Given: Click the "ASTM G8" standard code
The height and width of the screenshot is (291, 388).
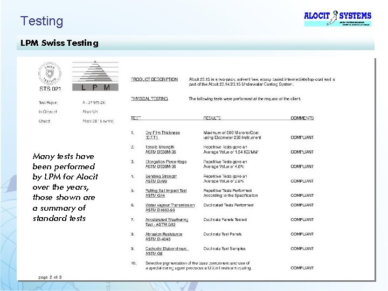Looking at the screenshot, I should pos(154,253).
